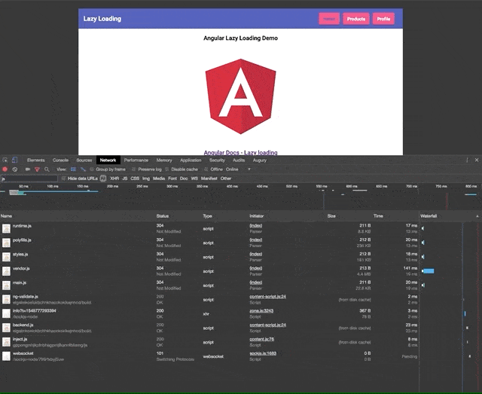Switch to the Console tab

pyautogui.click(x=60, y=160)
